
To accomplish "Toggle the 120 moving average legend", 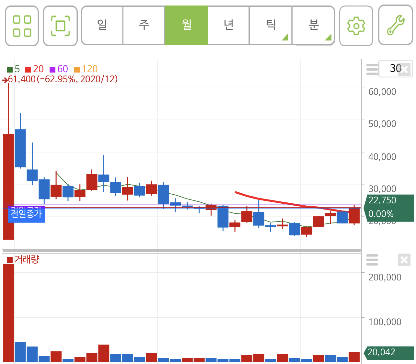I will pos(86,69).
